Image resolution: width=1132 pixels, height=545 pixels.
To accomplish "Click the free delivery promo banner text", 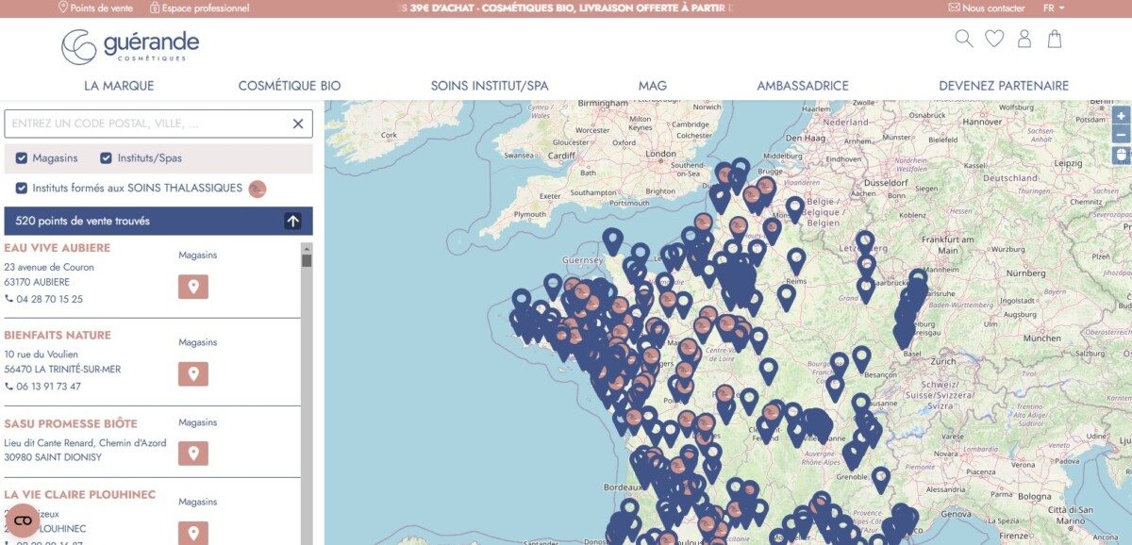I will [566, 8].
